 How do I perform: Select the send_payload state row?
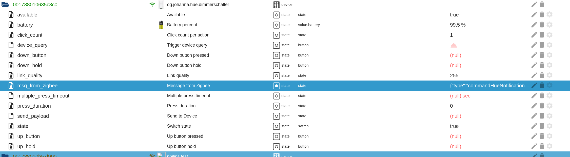point(33,116)
